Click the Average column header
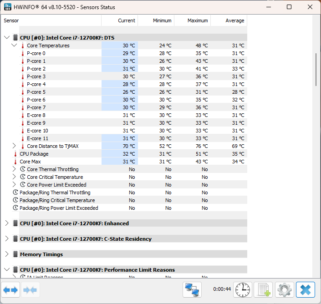This screenshot has width=321, height=304. click(229, 20)
